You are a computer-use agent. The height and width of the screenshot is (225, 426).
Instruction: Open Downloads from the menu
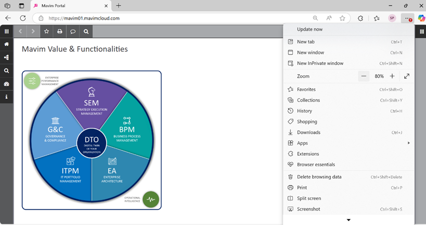pyautogui.click(x=349, y=132)
